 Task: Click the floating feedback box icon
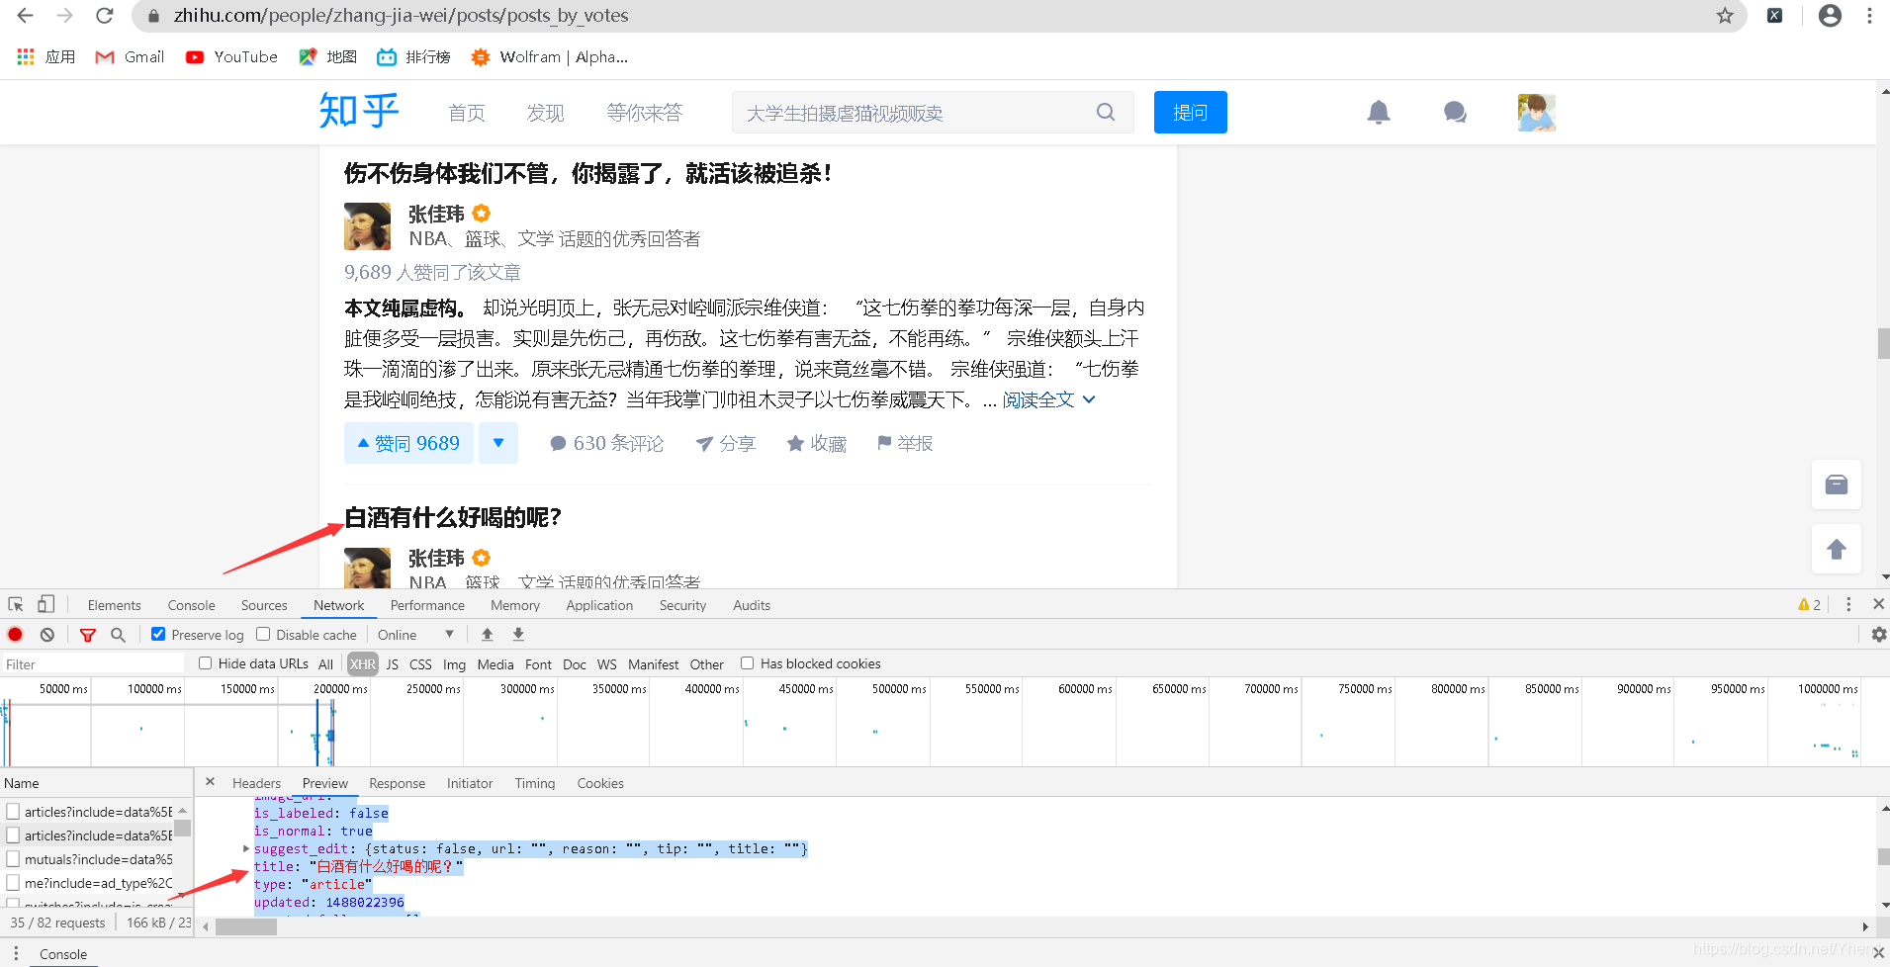(x=1837, y=484)
